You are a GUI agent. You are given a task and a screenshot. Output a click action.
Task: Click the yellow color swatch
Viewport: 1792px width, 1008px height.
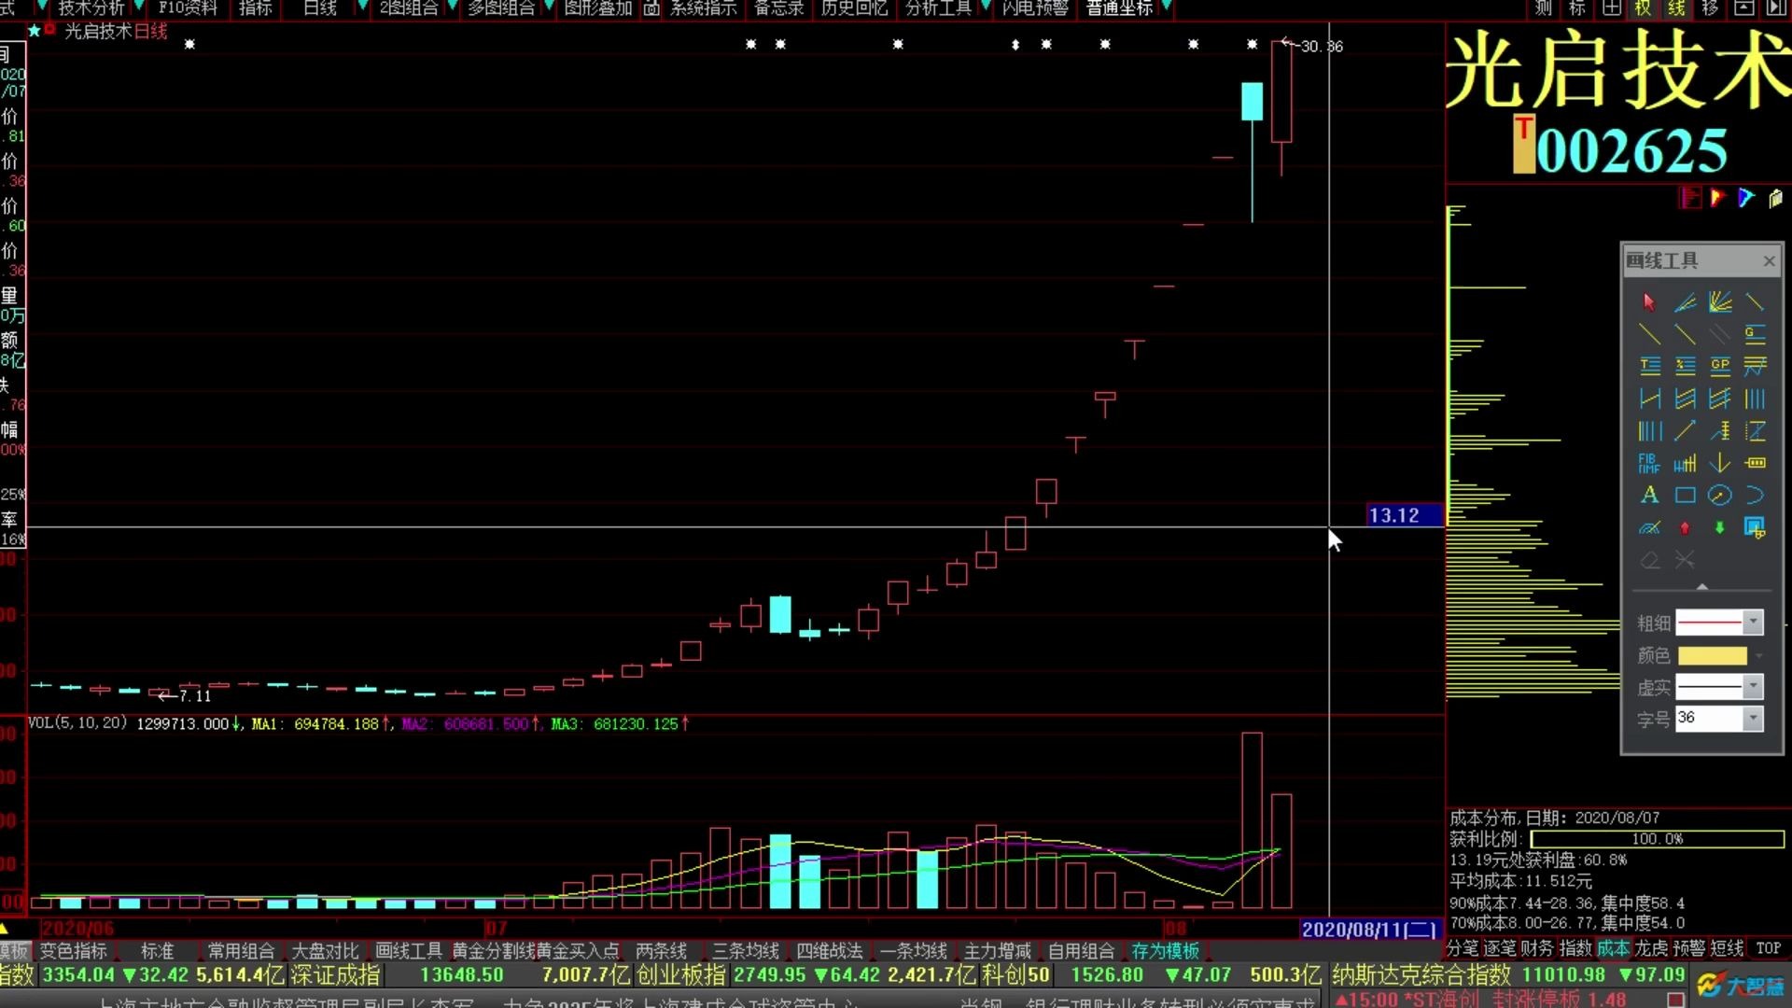click(x=1712, y=655)
